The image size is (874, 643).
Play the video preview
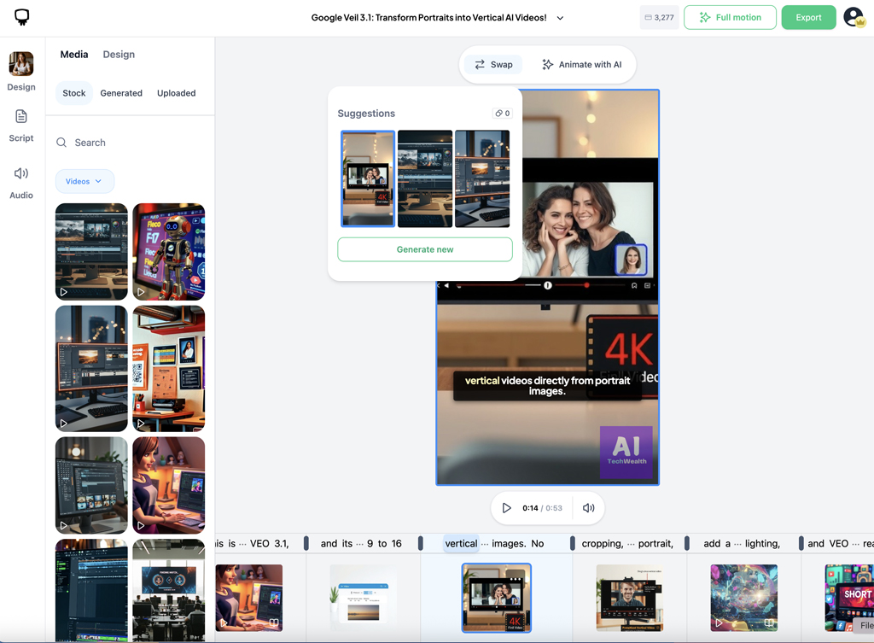[x=506, y=508]
